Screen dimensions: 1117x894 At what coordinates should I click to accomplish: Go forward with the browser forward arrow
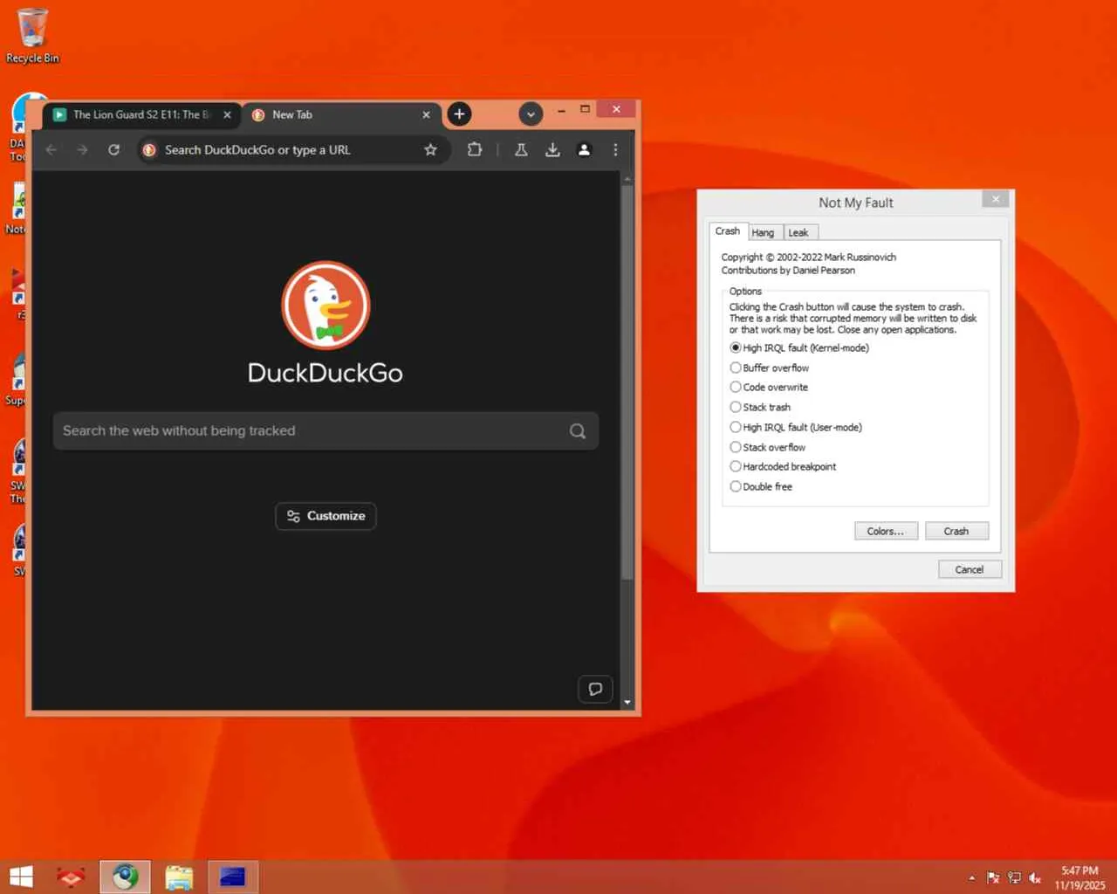pos(82,150)
